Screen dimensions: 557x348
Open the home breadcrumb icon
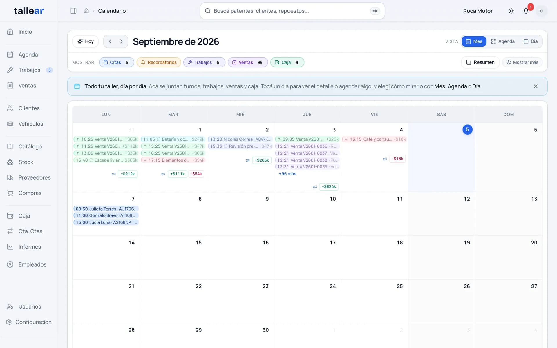[86, 11]
